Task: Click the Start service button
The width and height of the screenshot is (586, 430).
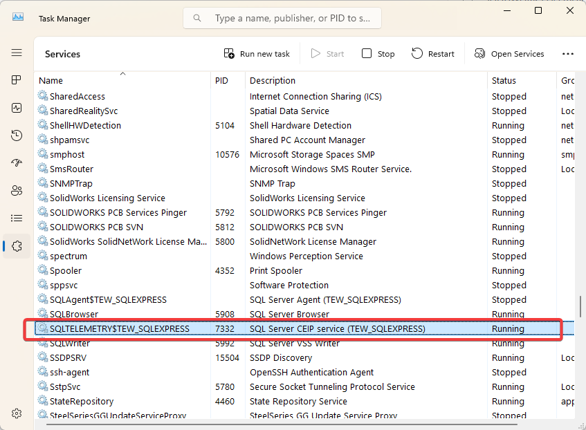Action: pos(327,54)
